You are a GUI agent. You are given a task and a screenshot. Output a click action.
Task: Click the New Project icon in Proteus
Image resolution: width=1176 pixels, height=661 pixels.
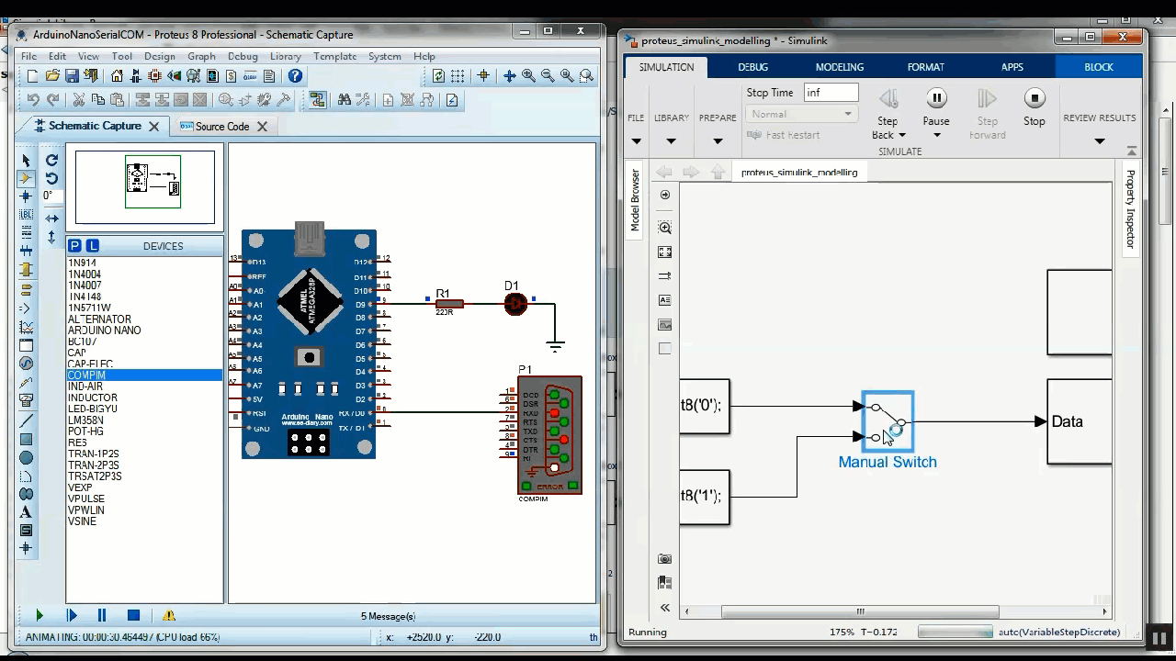(32, 76)
